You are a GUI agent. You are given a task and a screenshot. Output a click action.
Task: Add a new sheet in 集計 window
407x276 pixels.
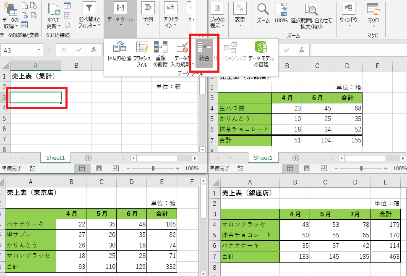[88, 158]
